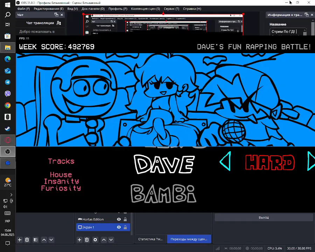Select the Экран 1 source

click(103, 227)
